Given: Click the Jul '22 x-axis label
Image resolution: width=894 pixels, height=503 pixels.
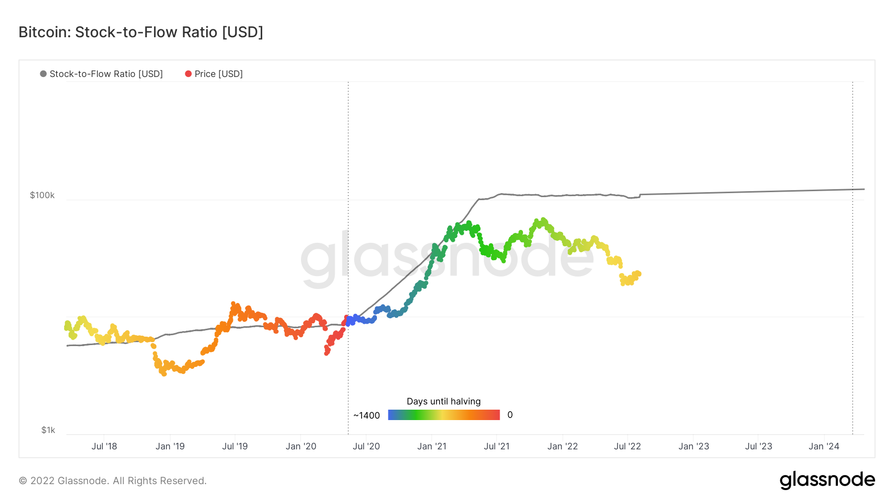Looking at the screenshot, I should [627, 446].
